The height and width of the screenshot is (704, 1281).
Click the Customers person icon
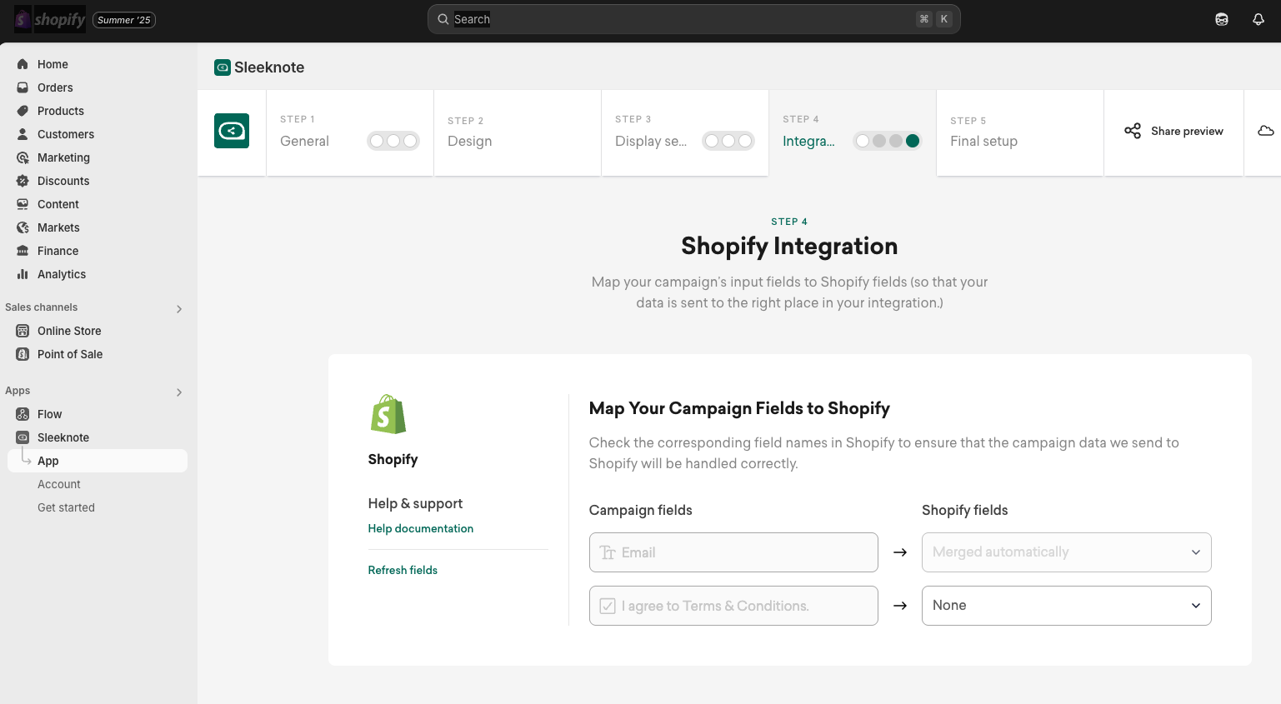coord(23,134)
